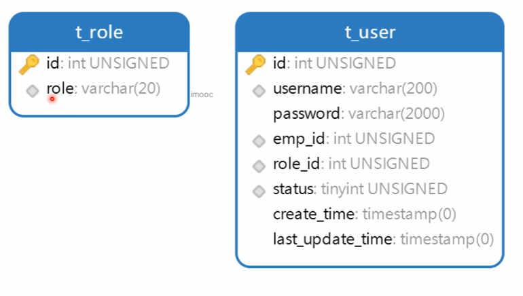This screenshot has width=523, height=296.
Task: Click the primary key icon in t_role
Action: coord(29,64)
